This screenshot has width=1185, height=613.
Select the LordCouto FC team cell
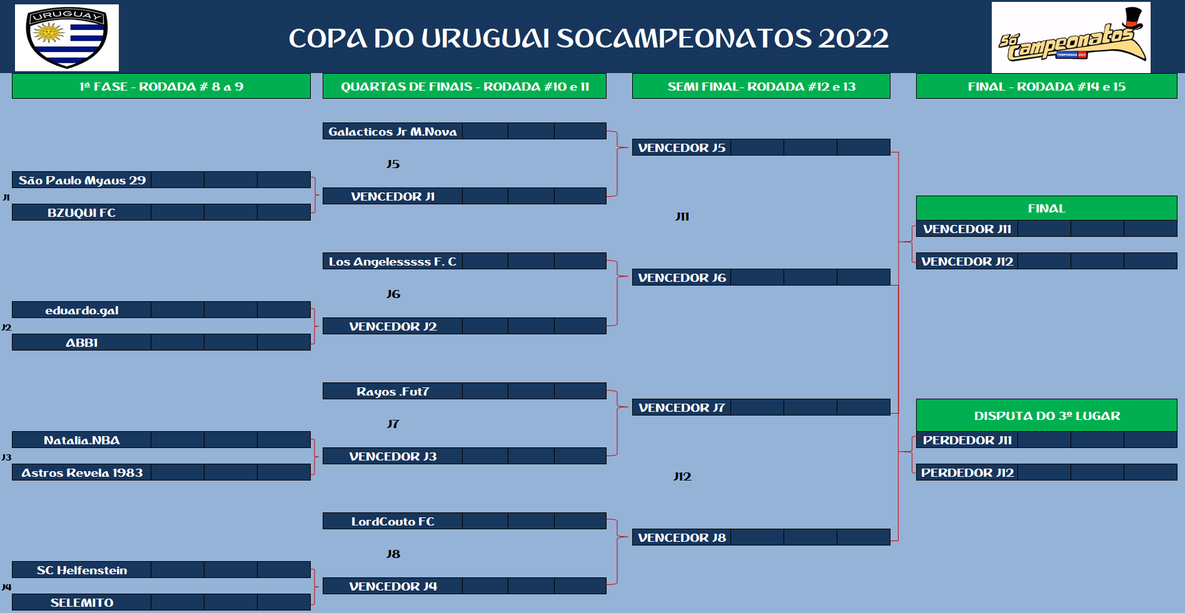(x=393, y=521)
